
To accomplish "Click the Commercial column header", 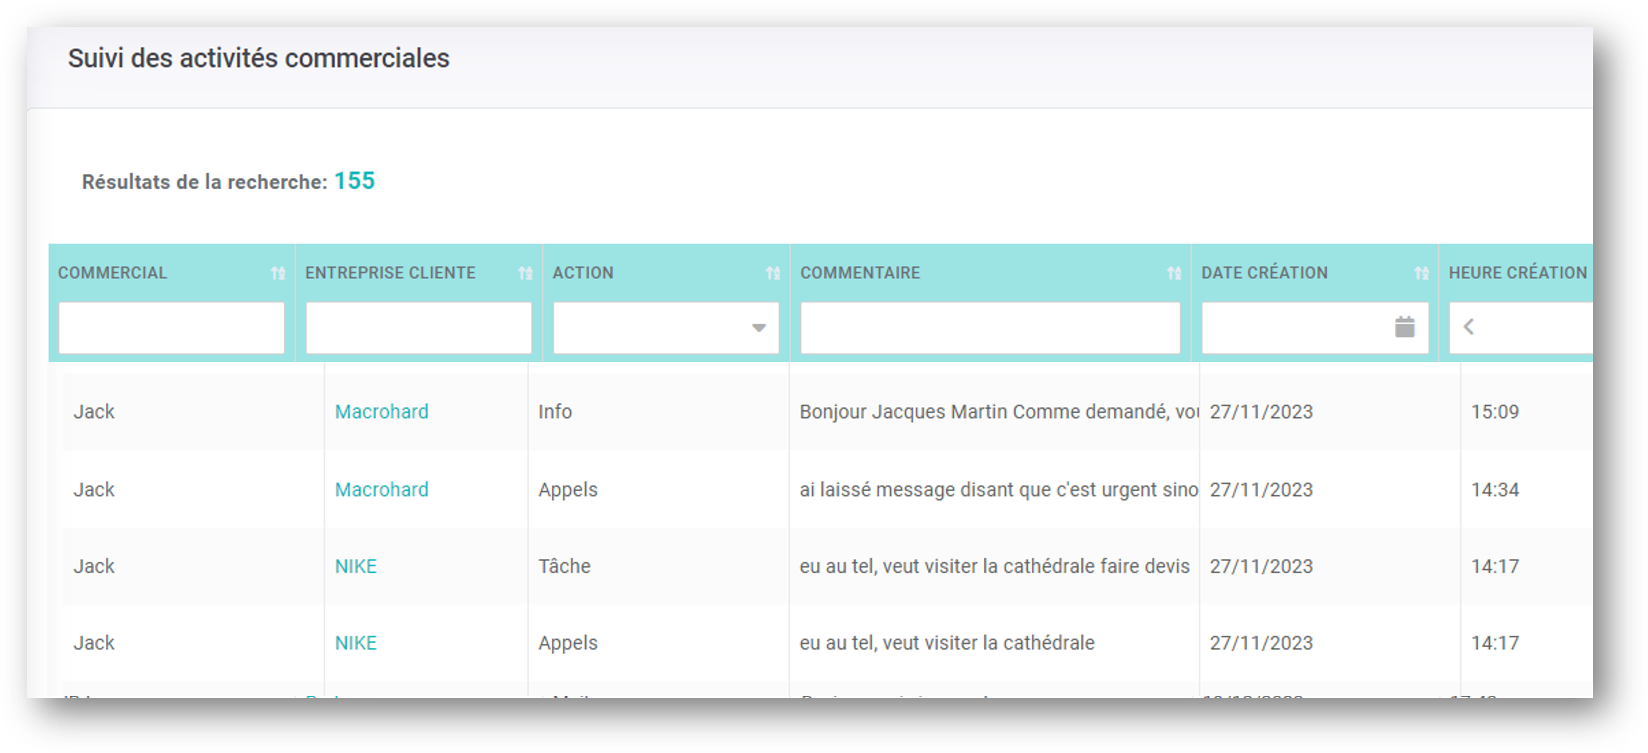I will [x=112, y=273].
